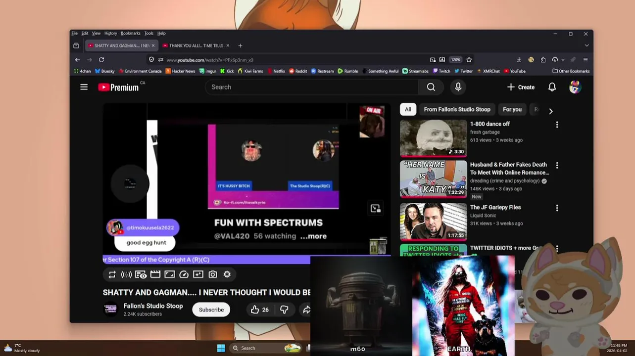Open the Firefox View icon left of tabs

(76, 45)
